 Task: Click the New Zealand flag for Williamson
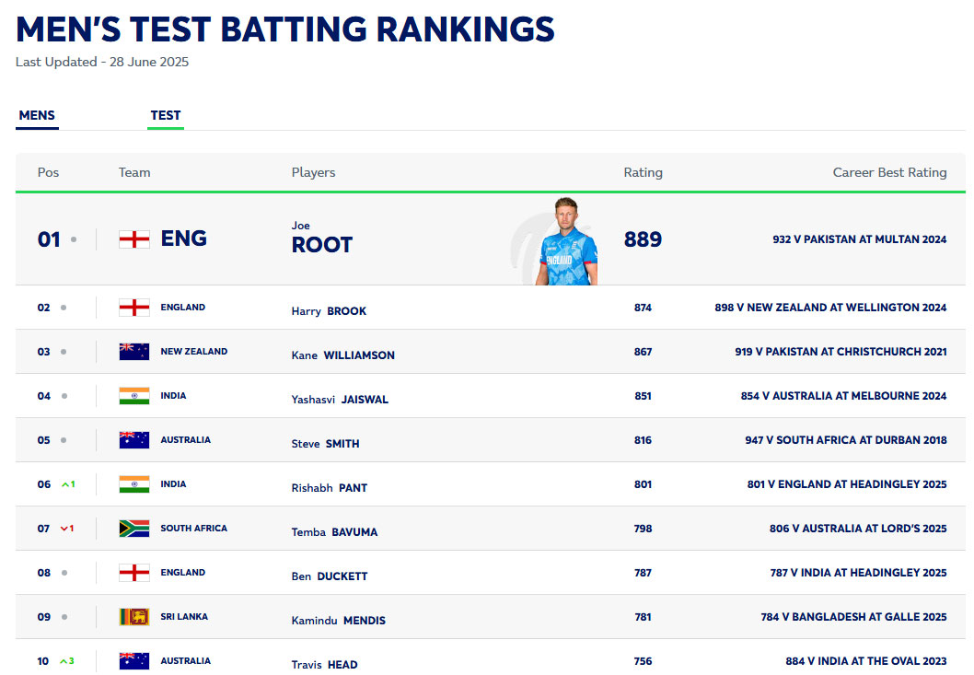click(134, 352)
